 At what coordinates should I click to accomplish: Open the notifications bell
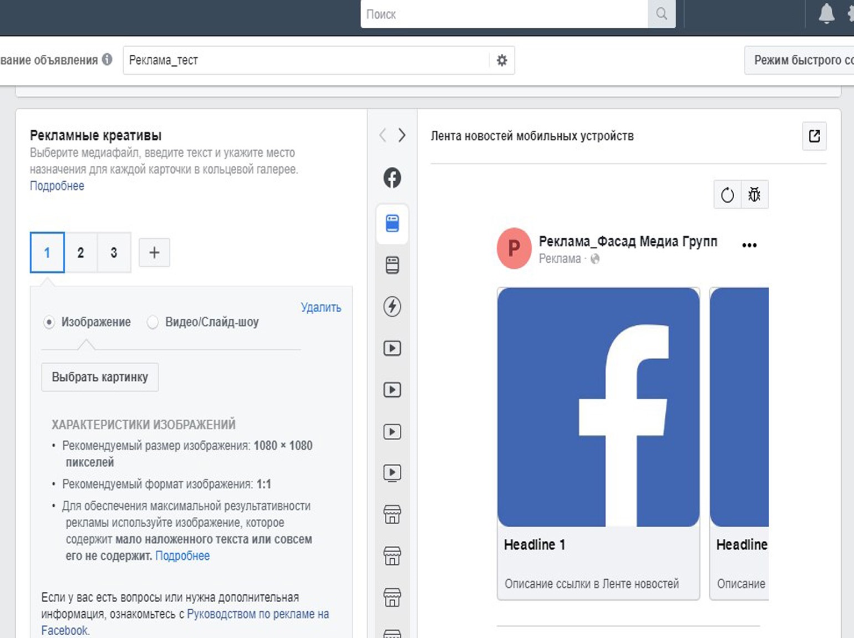826,14
